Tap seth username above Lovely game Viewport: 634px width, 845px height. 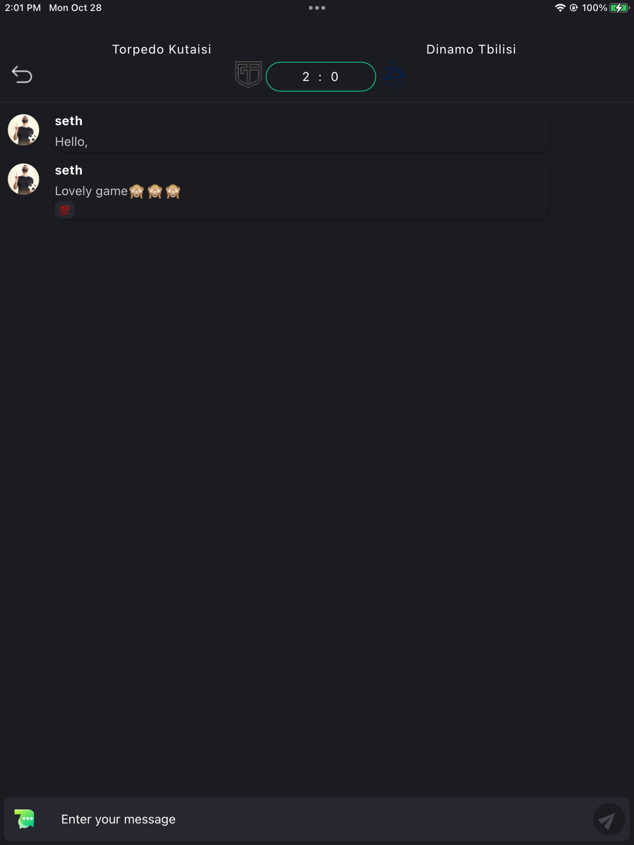[x=69, y=170]
